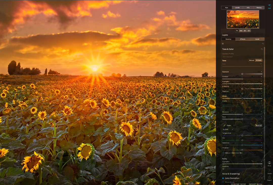Reset the Lens Correction pane
This screenshot has height=185, width=273.
point(262,178)
